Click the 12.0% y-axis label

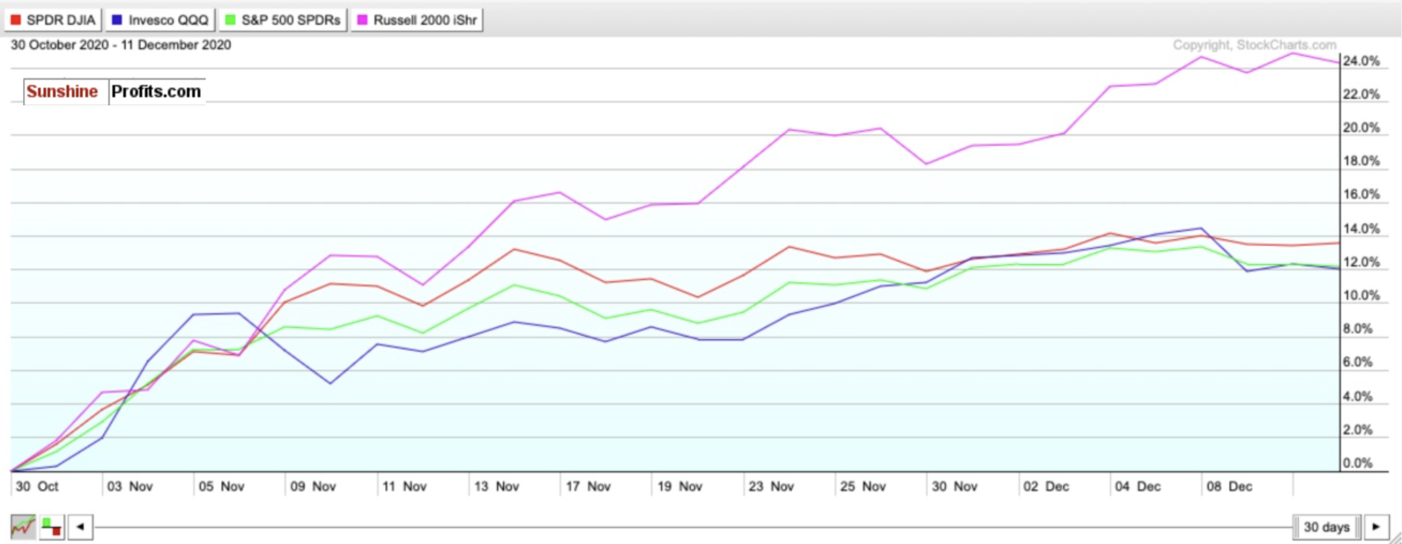click(1362, 262)
